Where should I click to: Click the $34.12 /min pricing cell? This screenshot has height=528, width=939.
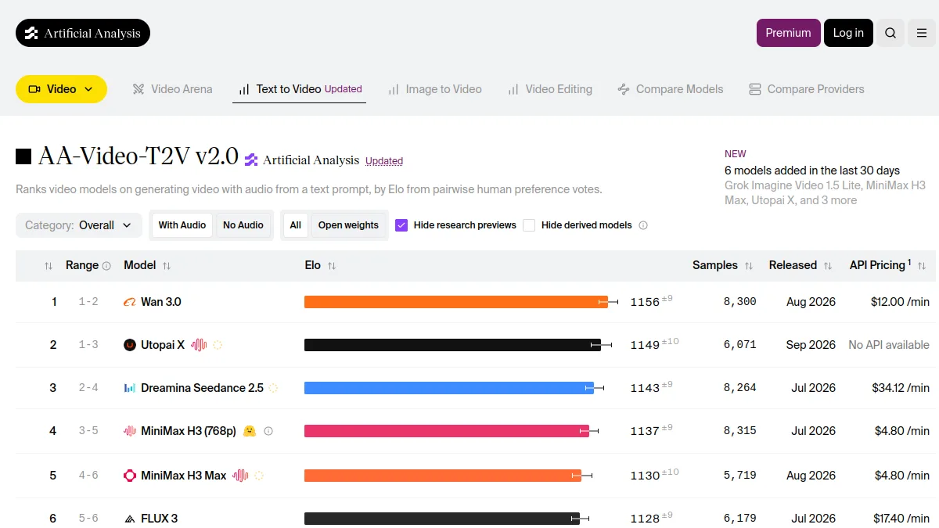point(901,388)
